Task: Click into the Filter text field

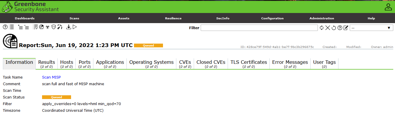Action: [x=259, y=28]
